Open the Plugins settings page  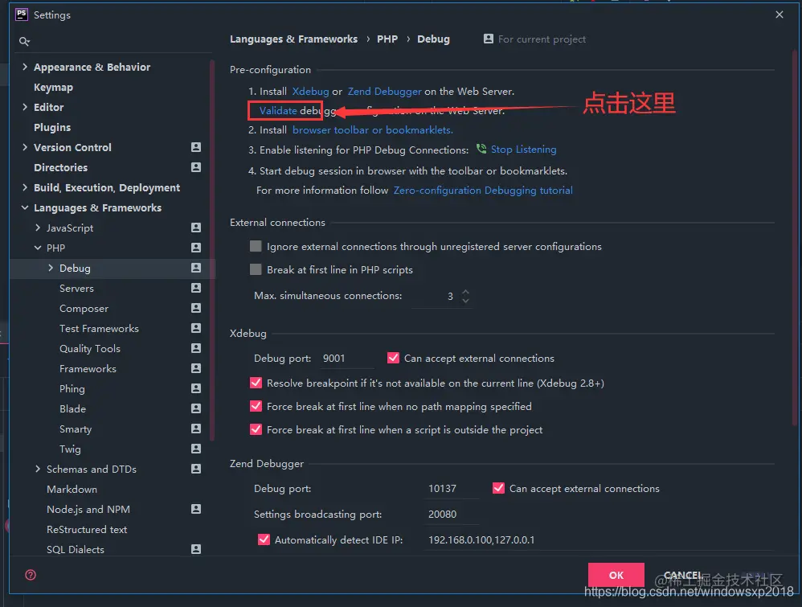[x=52, y=128]
